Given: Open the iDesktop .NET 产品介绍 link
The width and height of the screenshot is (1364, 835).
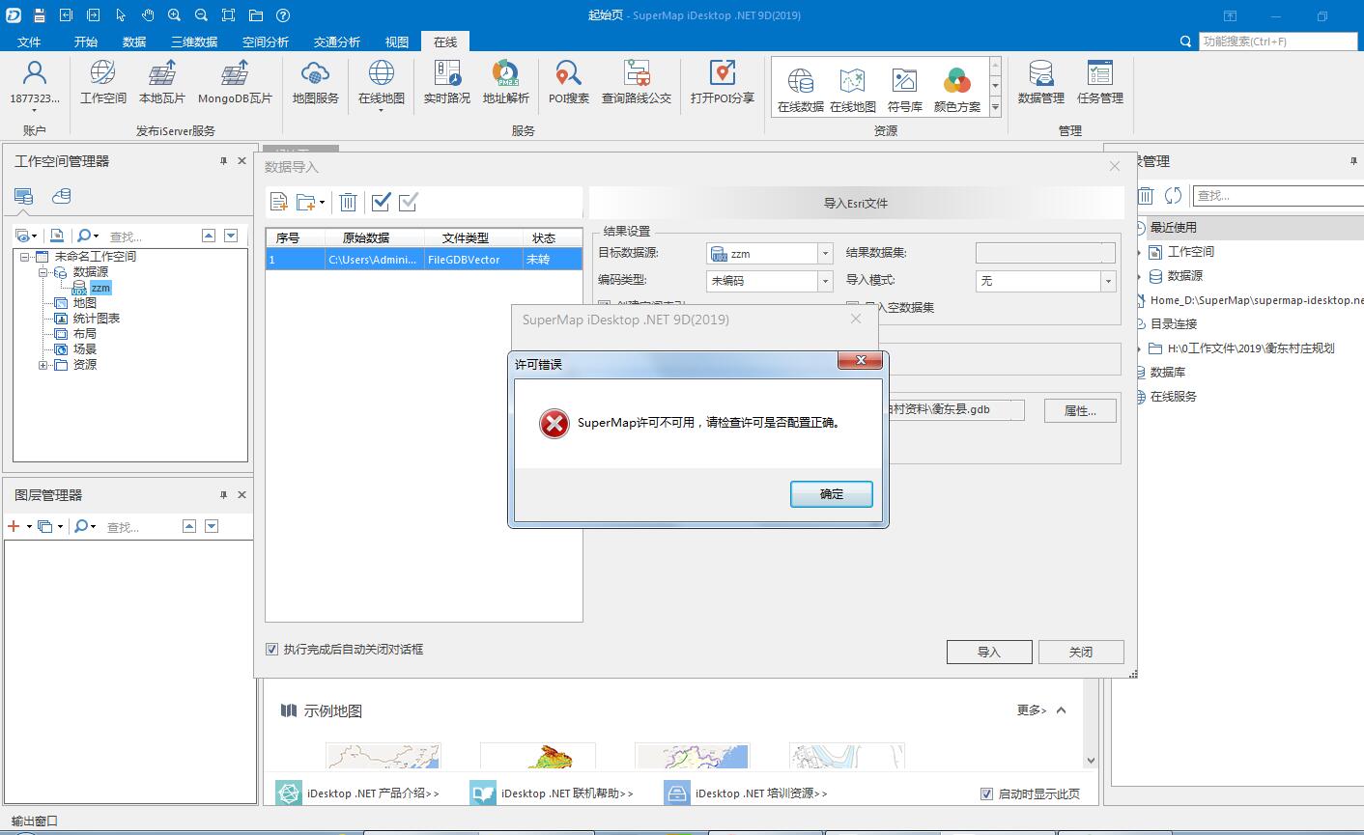Looking at the screenshot, I should pyautogui.click(x=373, y=793).
